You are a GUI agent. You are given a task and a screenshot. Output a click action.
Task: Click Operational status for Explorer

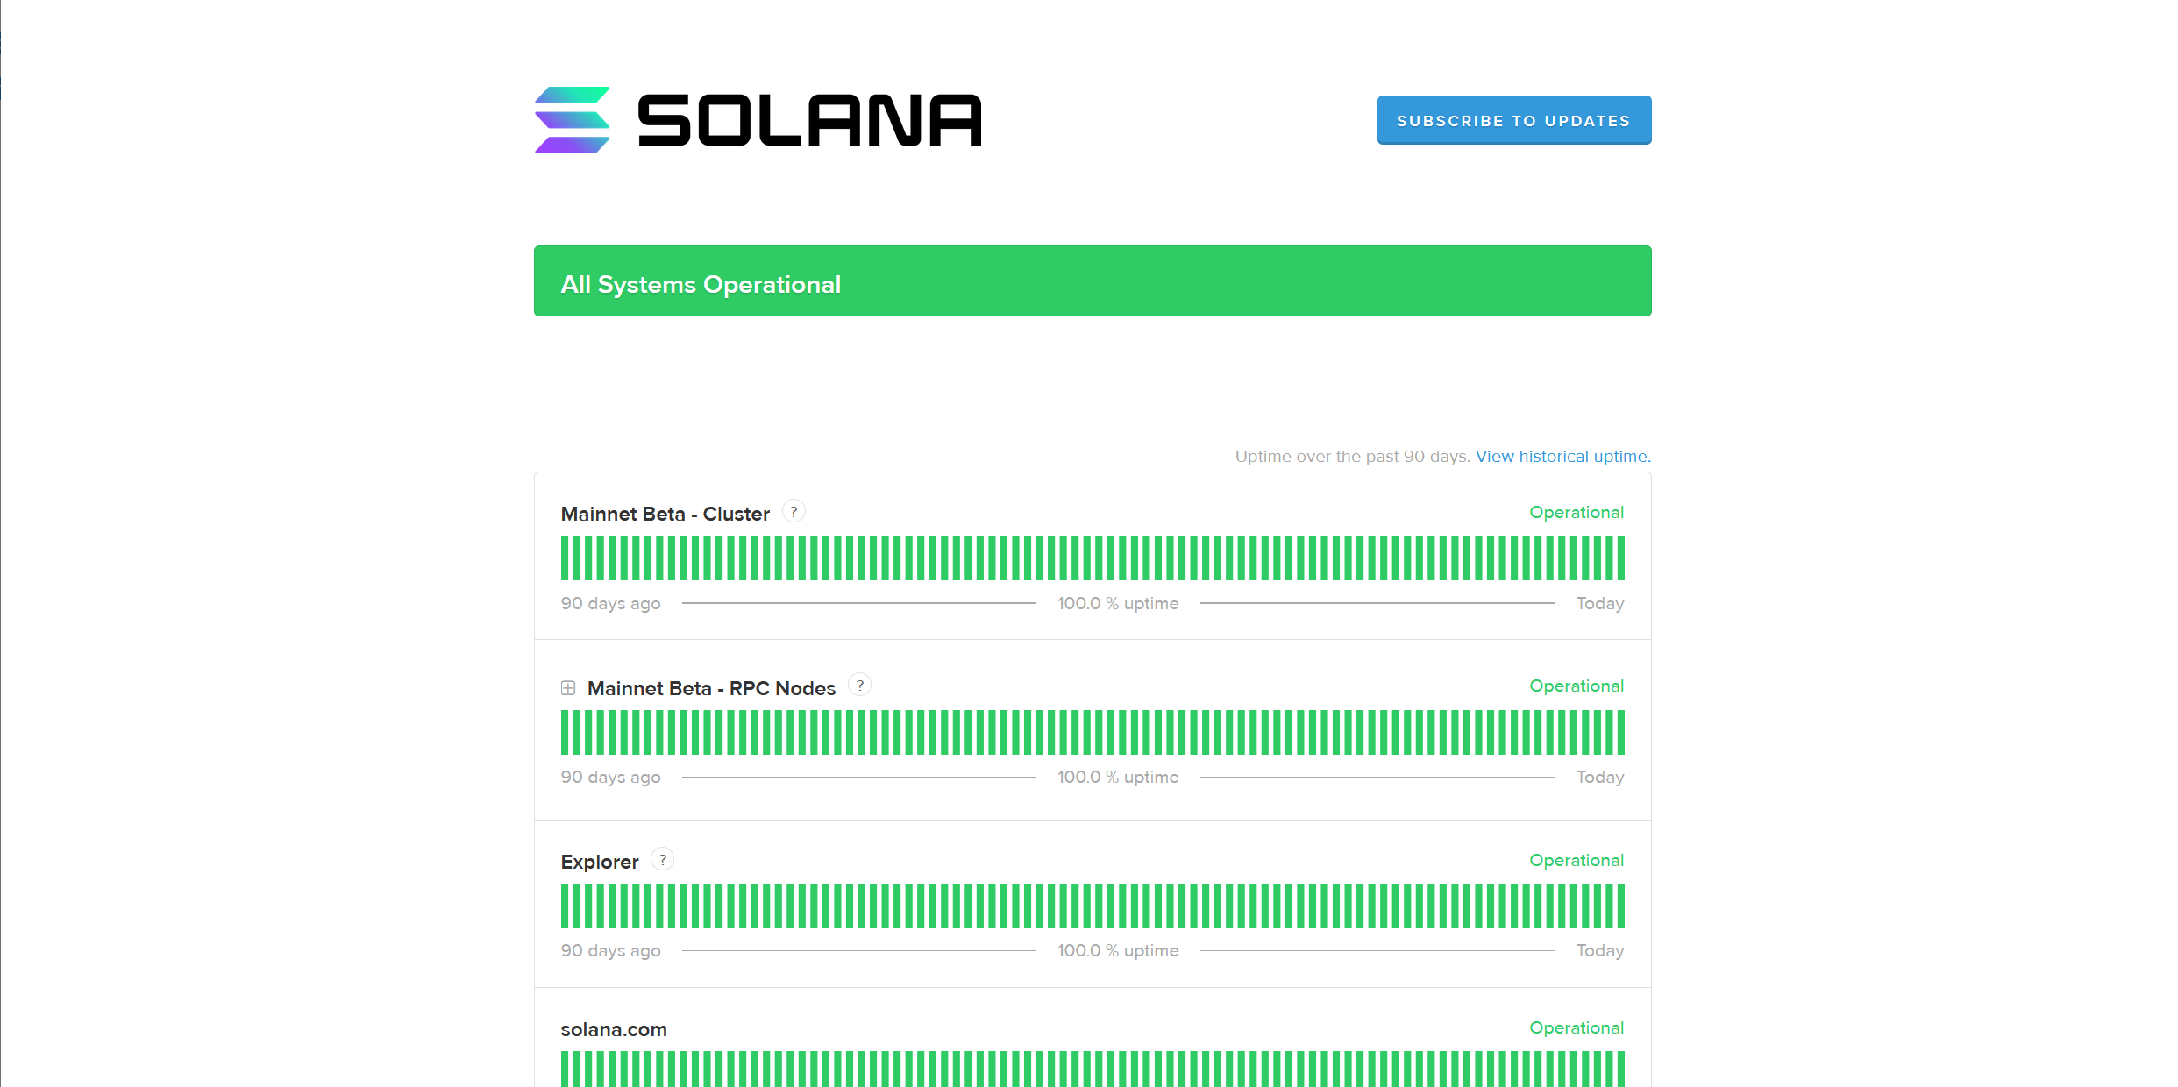(x=1577, y=860)
